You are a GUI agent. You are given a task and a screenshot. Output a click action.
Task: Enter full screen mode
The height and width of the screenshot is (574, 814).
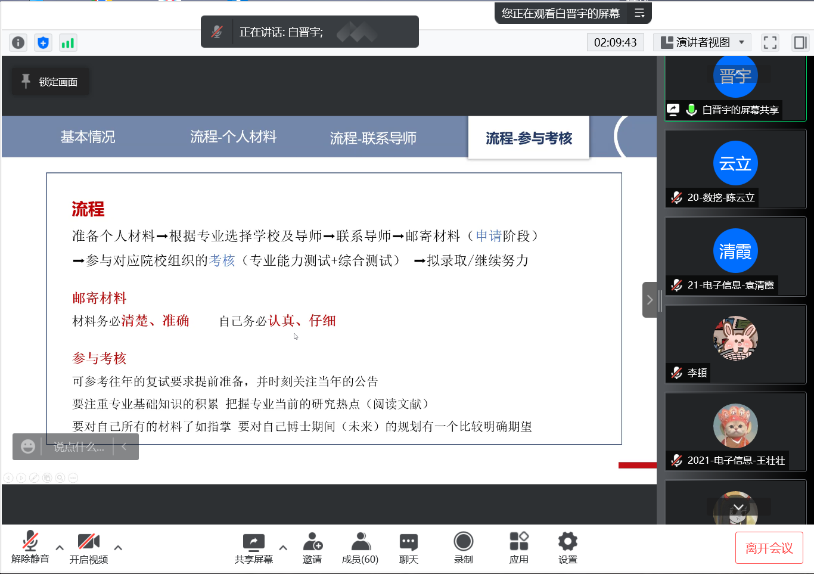tap(770, 43)
